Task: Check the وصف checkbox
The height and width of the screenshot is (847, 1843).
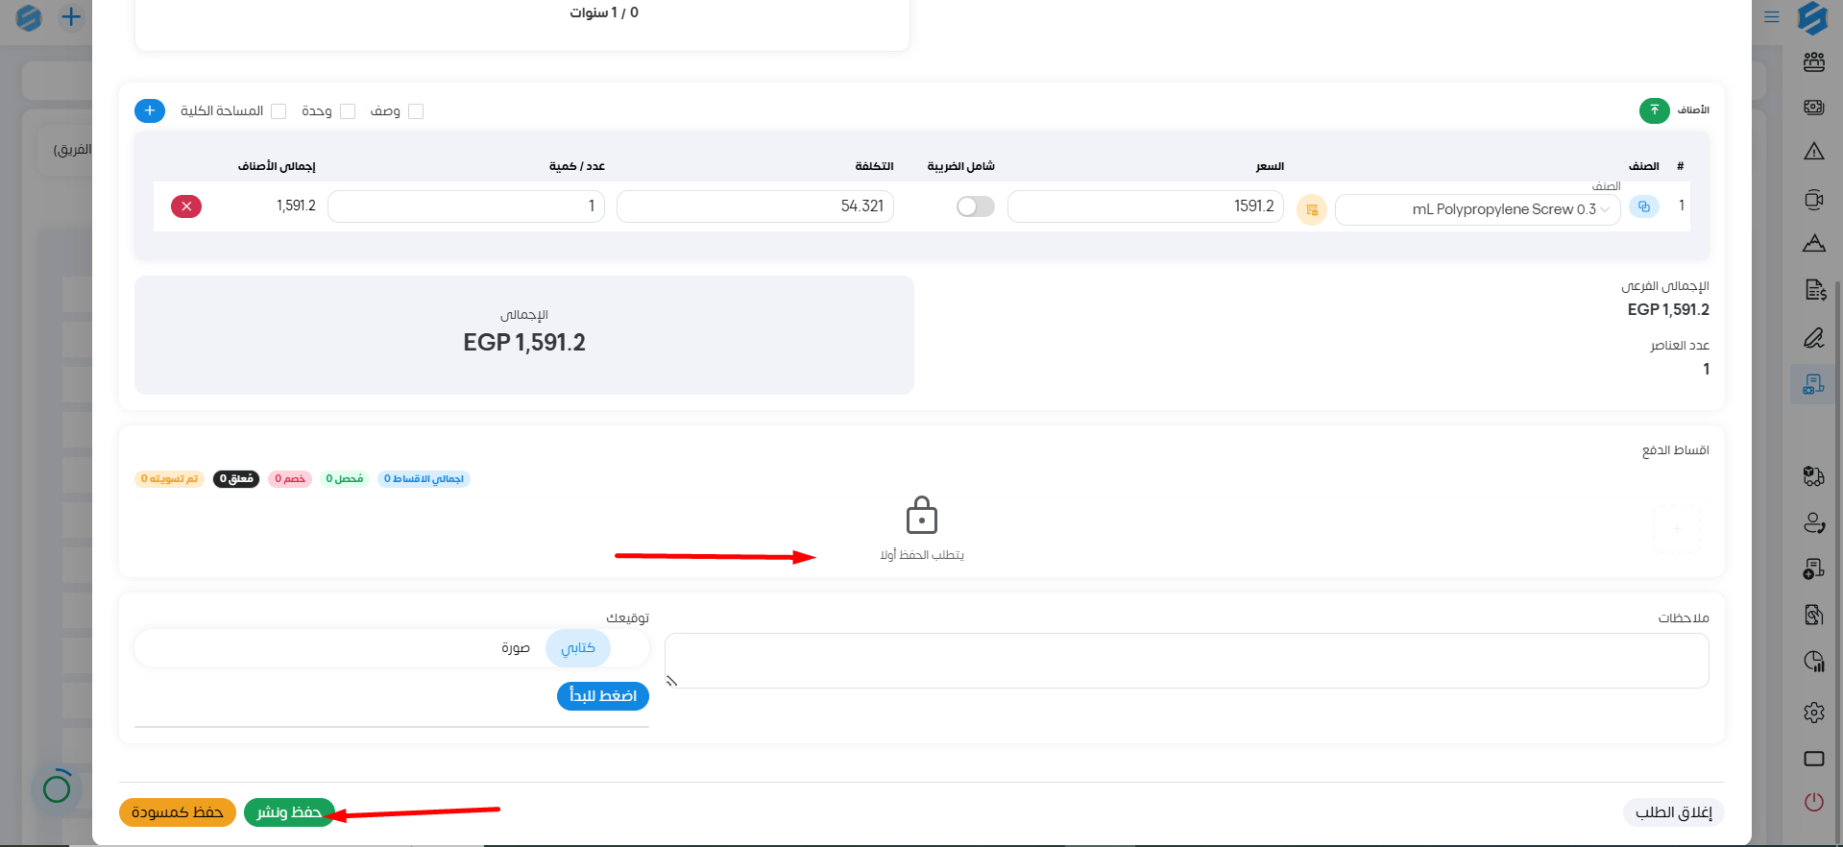Action: pos(416,111)
